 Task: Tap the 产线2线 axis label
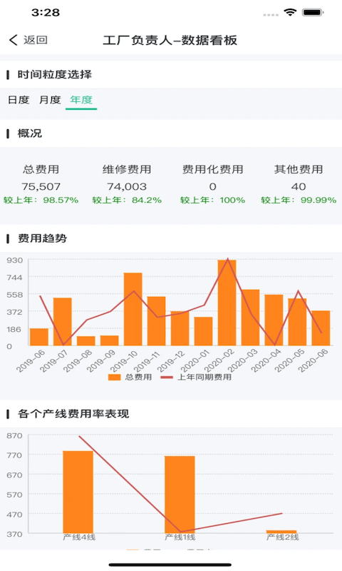282,537
